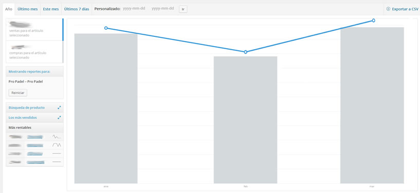Viewport: 420px width, 193px height.
Task: Open fourth product link in Más rentables
Action: 35,162
